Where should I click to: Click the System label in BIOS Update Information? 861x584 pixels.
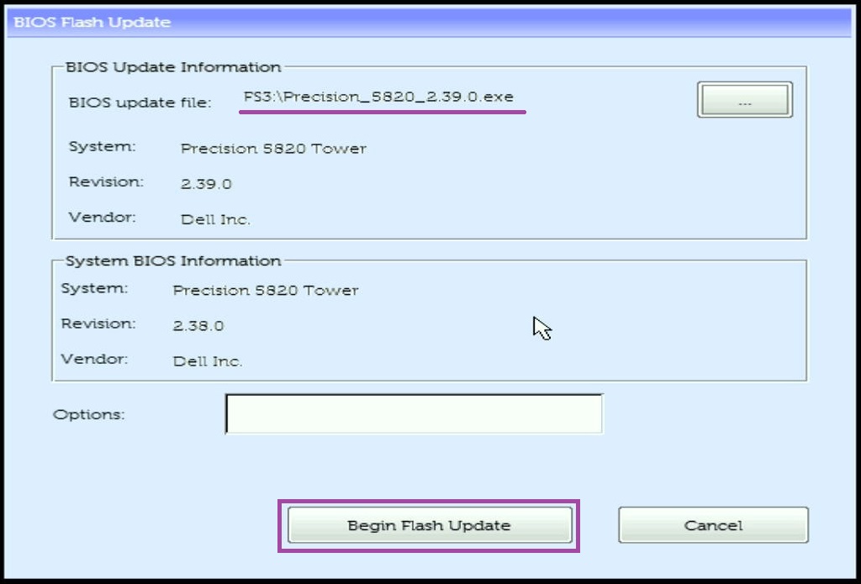click(x=102, y=146)
